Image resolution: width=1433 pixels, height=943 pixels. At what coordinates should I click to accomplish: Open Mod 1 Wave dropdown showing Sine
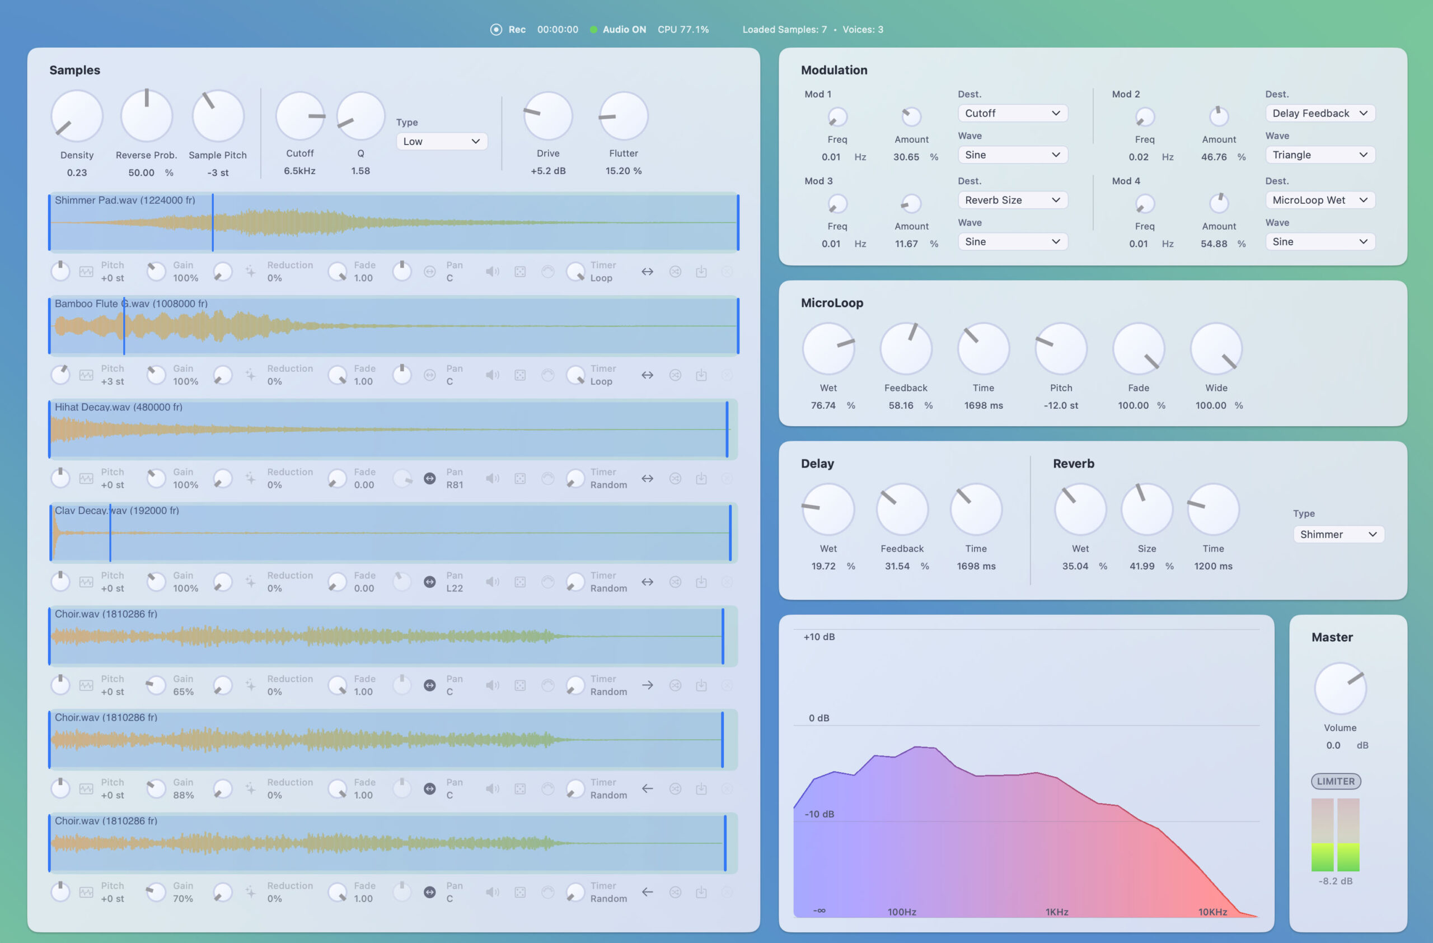click(1013, 155)
